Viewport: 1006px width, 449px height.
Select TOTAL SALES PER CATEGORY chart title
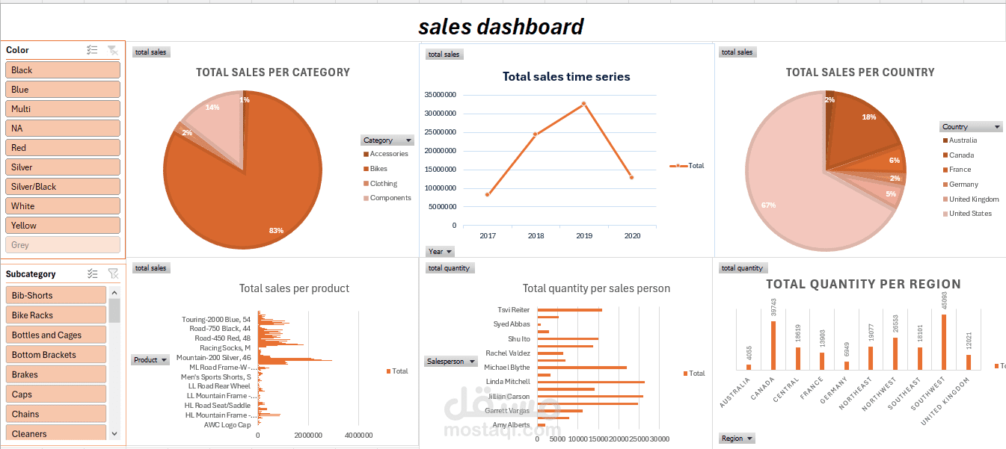point(273,72)
